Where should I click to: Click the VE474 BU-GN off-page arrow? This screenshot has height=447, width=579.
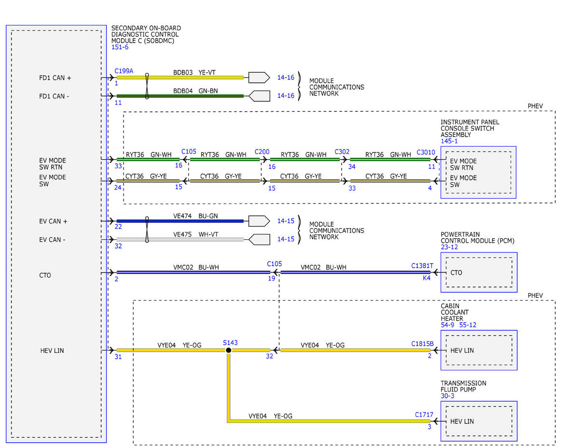(259, 221)
